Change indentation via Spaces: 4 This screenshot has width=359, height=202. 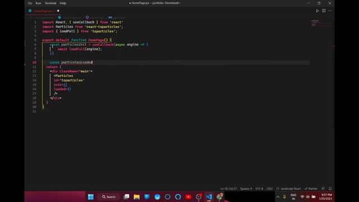coord(246,189)
